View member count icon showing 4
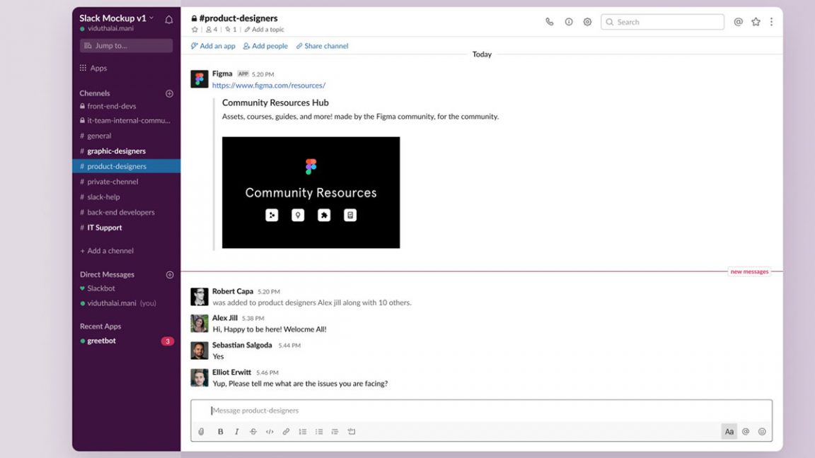Viewport: 815px width, 458px height. pos(212,30)
